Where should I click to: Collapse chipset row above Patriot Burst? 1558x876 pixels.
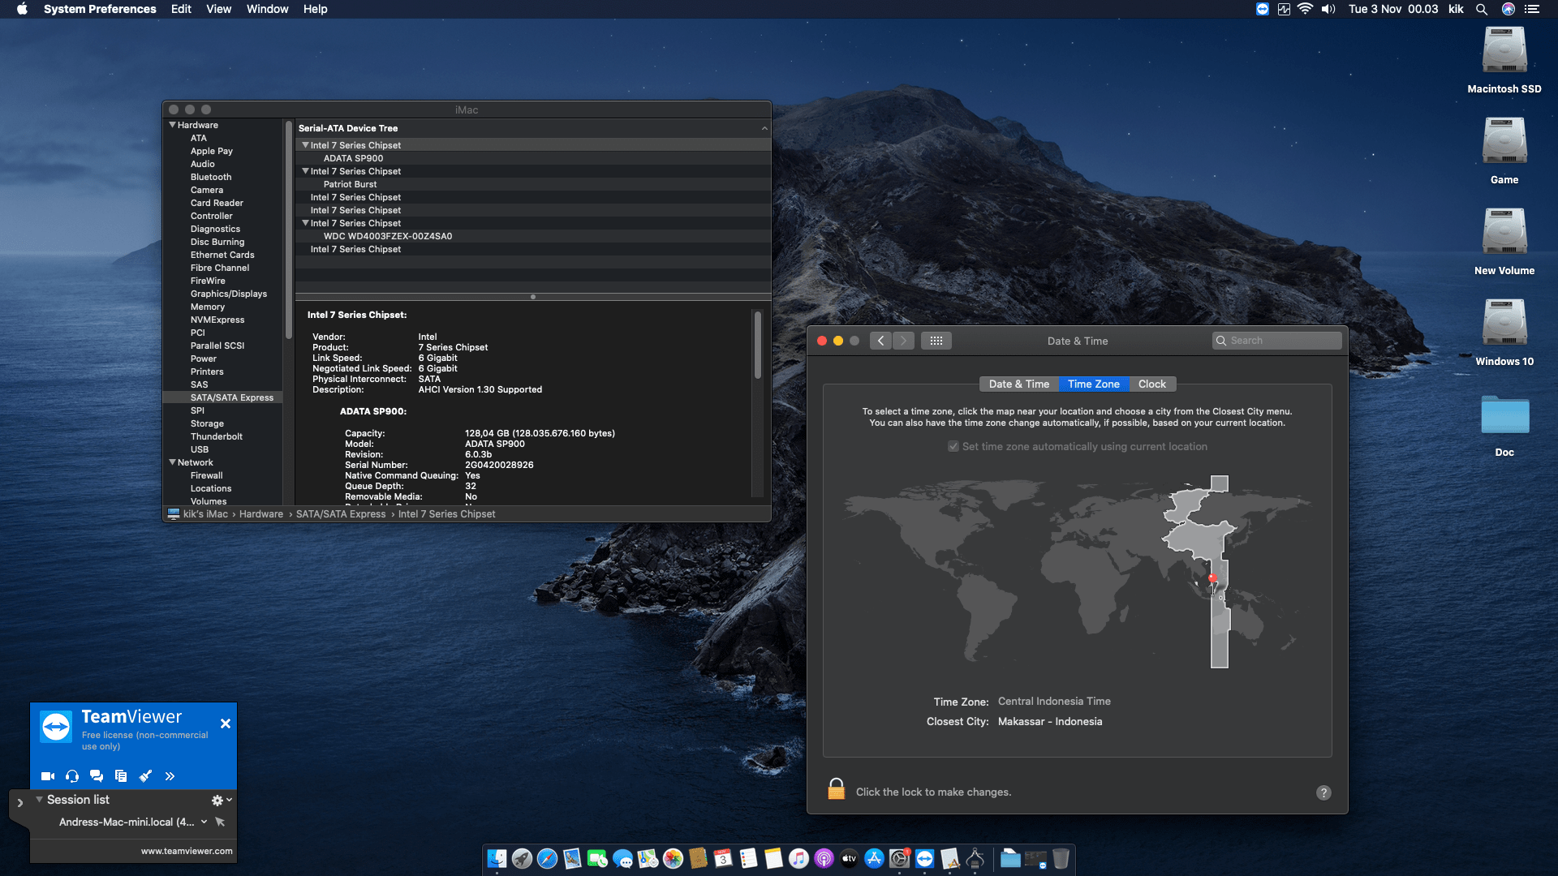pos(305,171)
